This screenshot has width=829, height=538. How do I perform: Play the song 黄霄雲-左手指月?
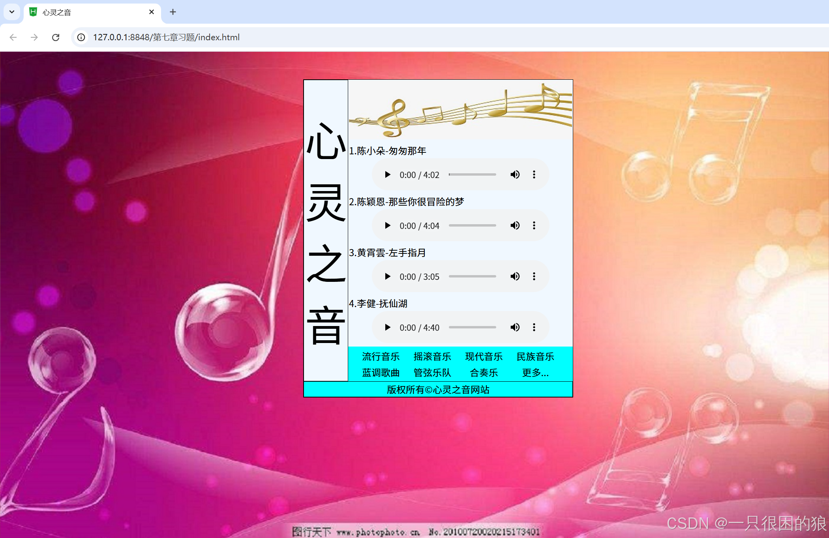tap(387, 276)
